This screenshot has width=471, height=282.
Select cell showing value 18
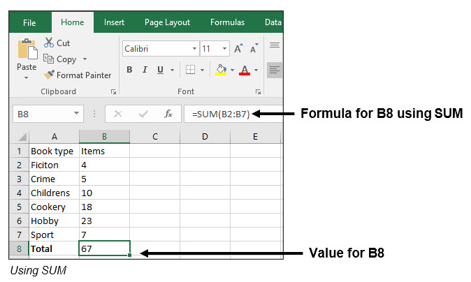104,207
